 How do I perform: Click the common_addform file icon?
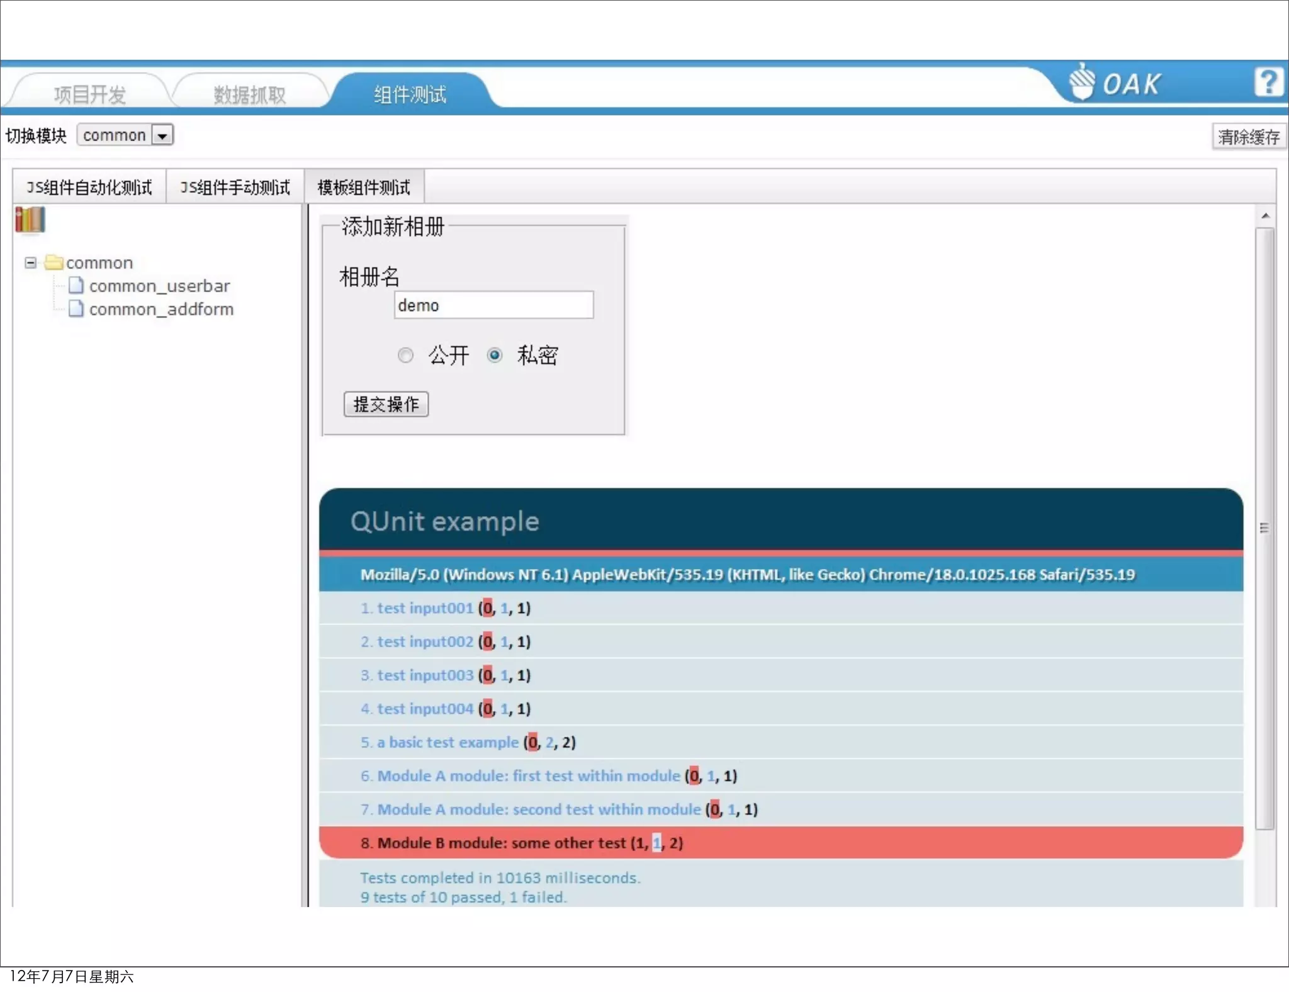point(76,309)
